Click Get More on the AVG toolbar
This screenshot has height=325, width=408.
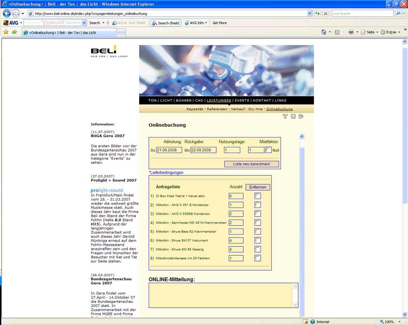click(x=220, y=23)
